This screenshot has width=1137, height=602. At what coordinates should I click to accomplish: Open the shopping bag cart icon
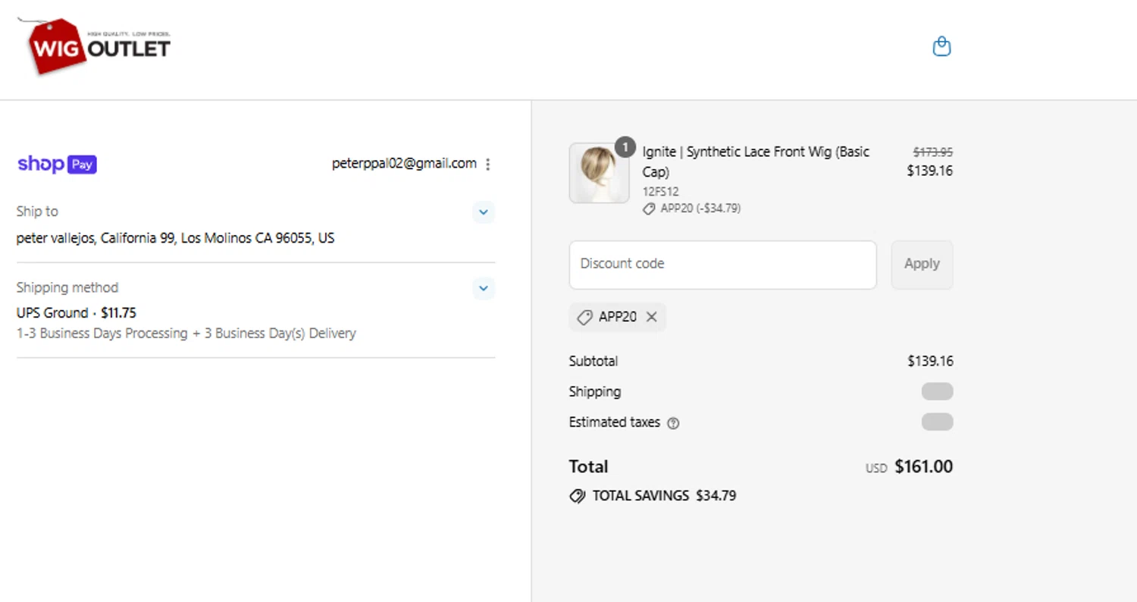point(941,47)
